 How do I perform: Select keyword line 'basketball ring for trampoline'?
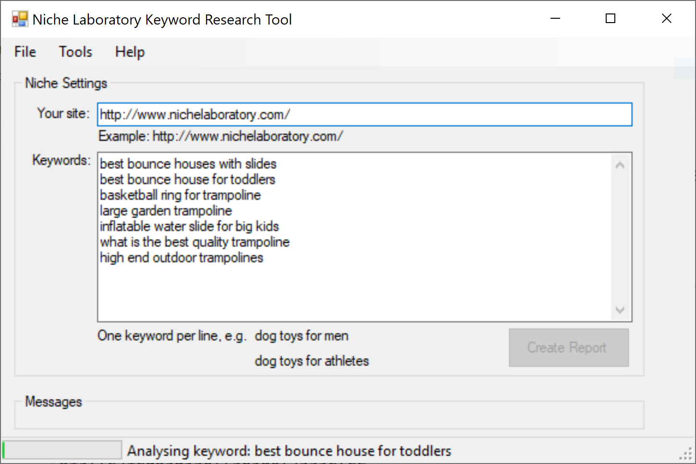click(181, 195)
